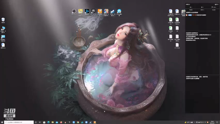Screen dimensions: 220x124
Task: Click the weather temperature in system tray
Action: [x=188, y=122]
